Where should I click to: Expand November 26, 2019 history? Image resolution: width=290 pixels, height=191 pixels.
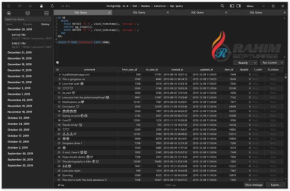pos(20,100)
